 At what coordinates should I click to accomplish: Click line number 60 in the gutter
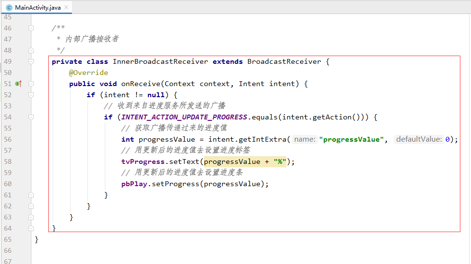click(x=8, y=184)
